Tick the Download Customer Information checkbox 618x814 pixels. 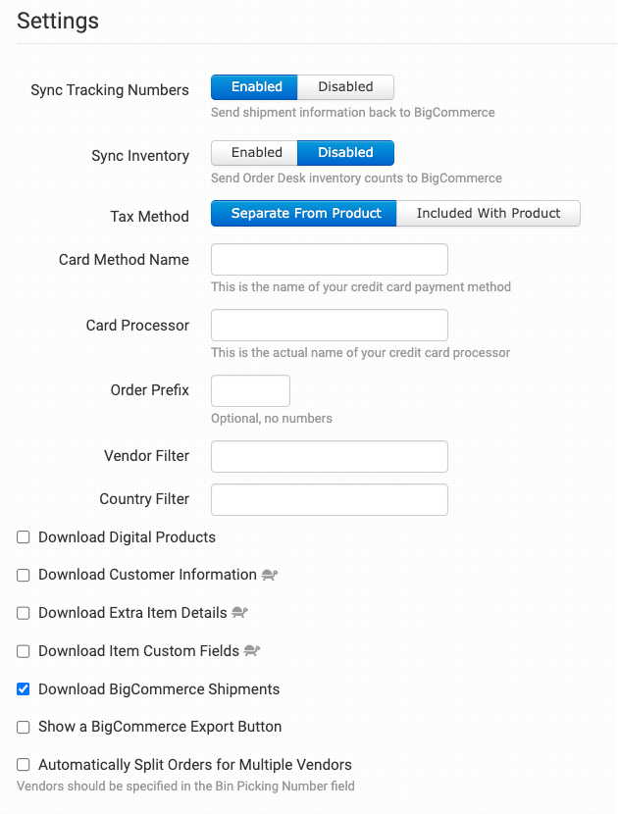point(24,576)
